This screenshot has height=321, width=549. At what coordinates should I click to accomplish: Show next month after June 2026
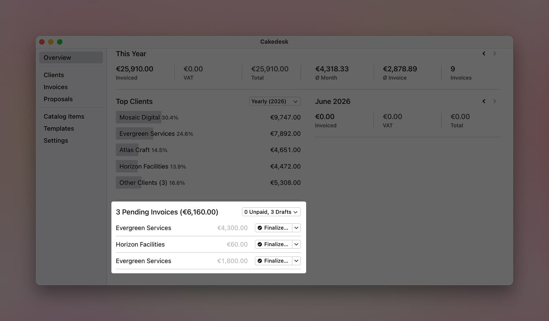(495, 101)
